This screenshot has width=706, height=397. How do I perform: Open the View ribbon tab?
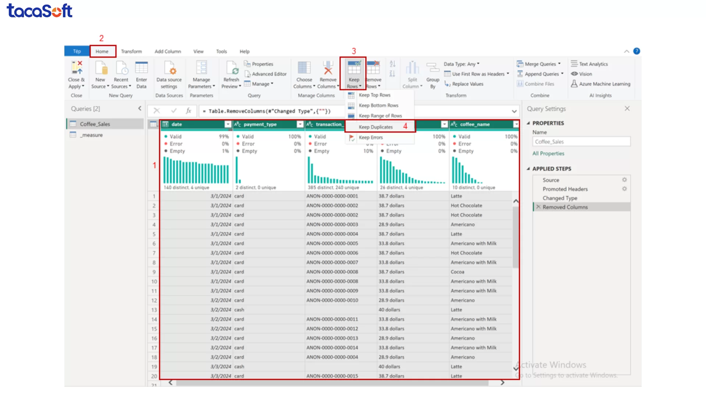pyautogui.click(x=199, y=51)
